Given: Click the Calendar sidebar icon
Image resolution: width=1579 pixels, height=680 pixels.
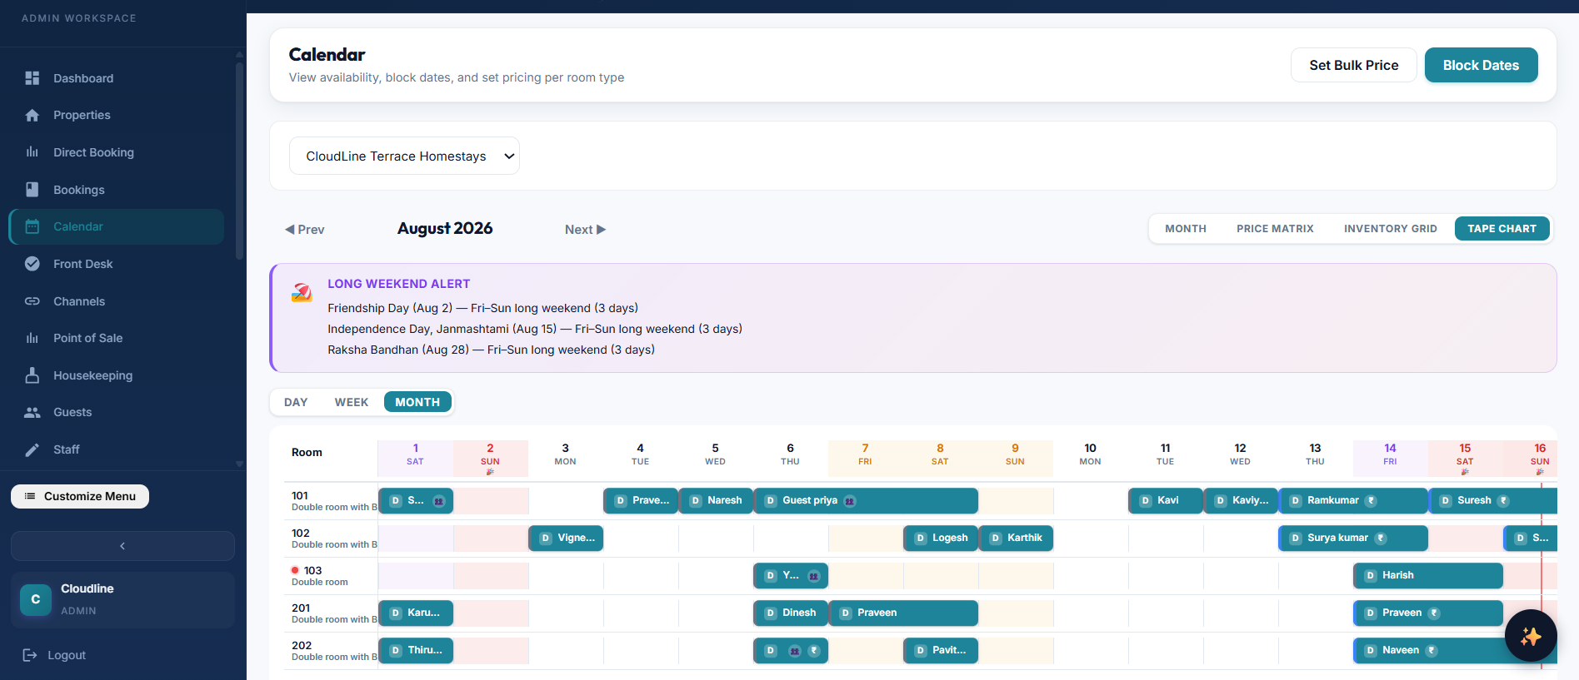Looking at the screenshot, I should [x=32, y=226].
